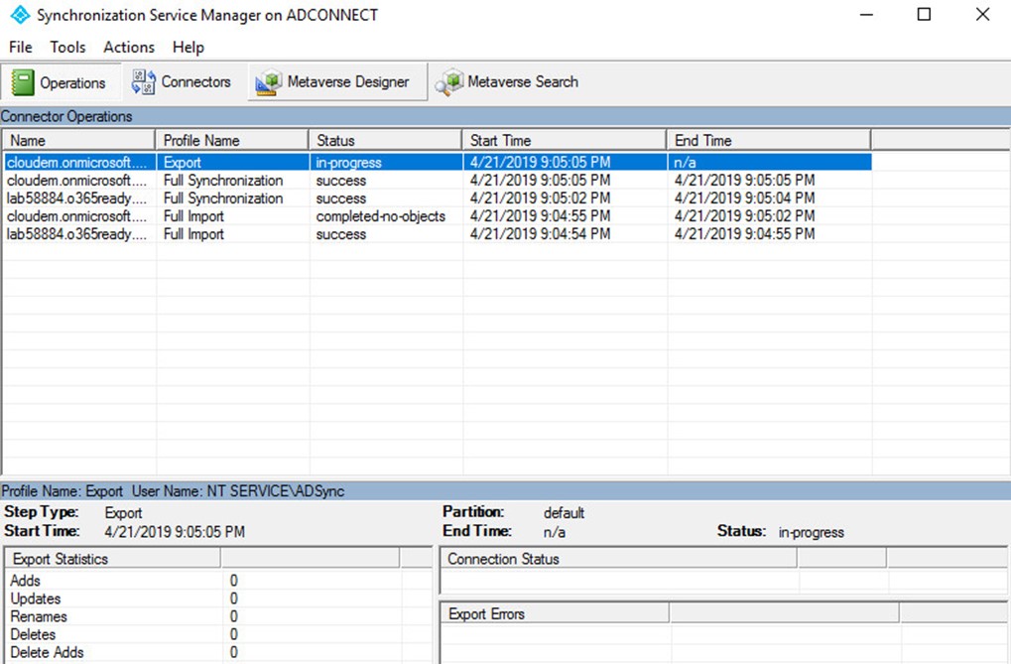Sort by Profile Name column header
1011x664 pixels.
click(232, 140)
